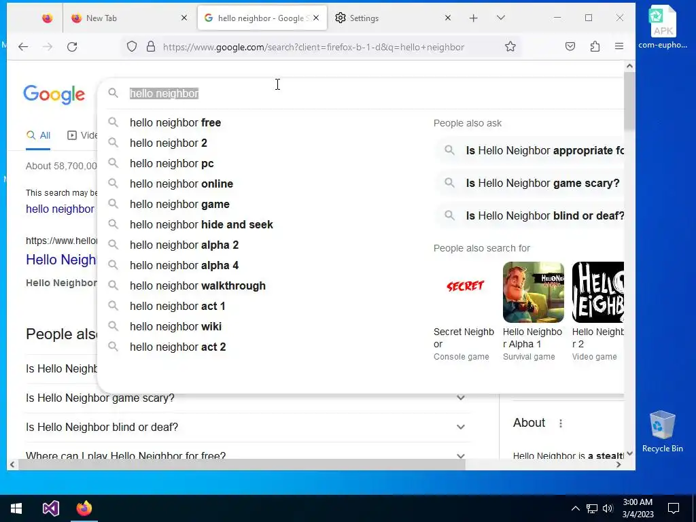Viewport: 696px width, 522px height.
Task: Open the Extensions puzzle icon
Action: [x=595, y=47]
